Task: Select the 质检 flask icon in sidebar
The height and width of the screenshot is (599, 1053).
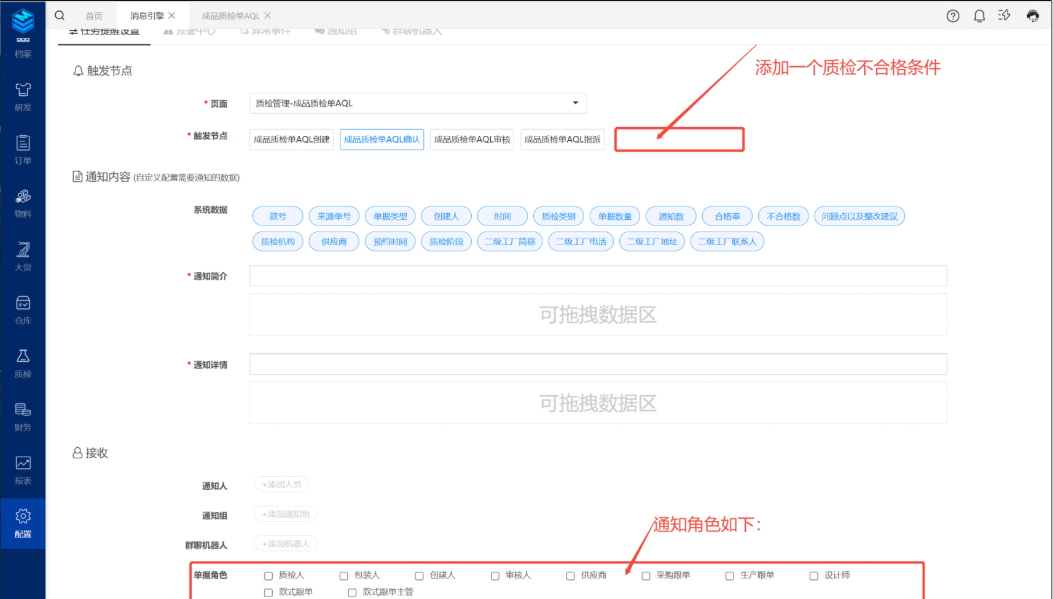Action: click(x=23, y=363)
